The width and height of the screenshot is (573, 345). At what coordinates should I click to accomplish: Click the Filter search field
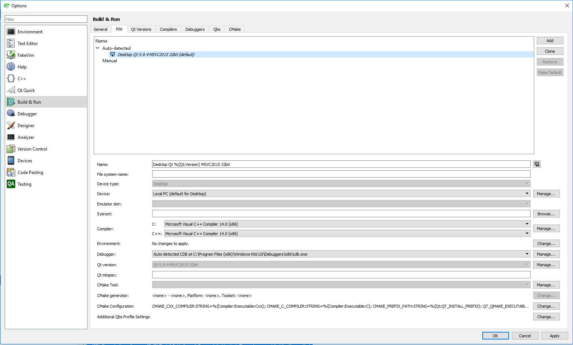(46, 19)
